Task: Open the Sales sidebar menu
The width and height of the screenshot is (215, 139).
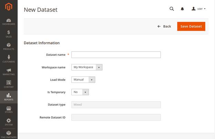Action: pyautogui.click(x=9, y=34)
